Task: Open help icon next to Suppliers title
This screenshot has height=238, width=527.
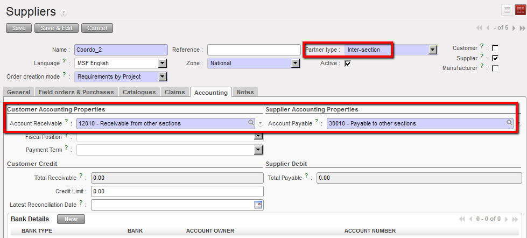Action: (x=64, y=13)
